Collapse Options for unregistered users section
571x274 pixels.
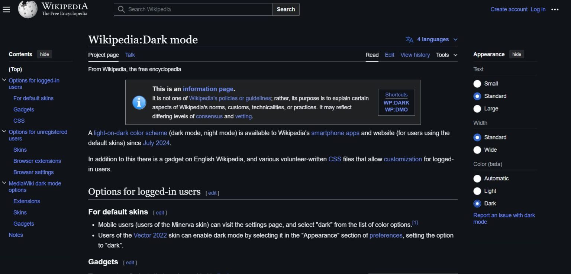[4, 131]
